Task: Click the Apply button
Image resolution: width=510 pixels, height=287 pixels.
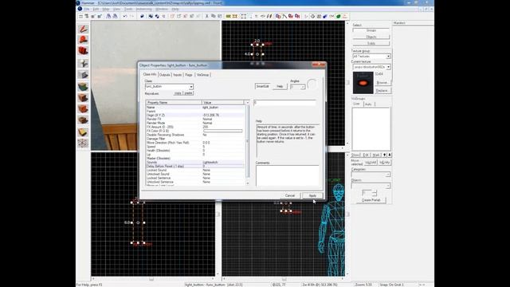Action: (x=312, y=196)
